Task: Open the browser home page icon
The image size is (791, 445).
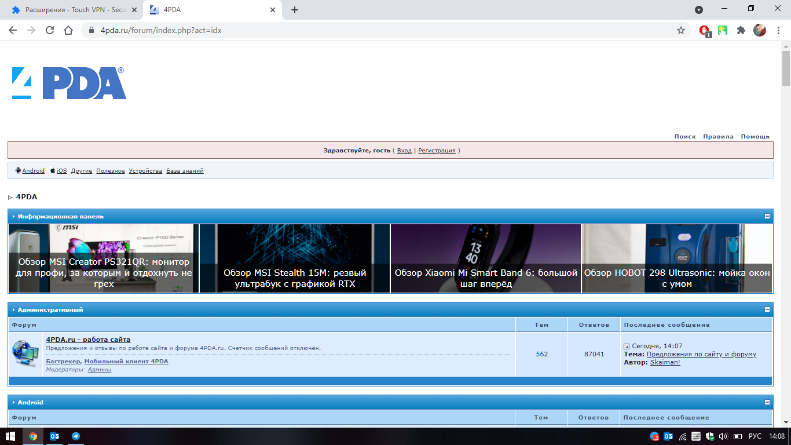Action: (68, 30)
